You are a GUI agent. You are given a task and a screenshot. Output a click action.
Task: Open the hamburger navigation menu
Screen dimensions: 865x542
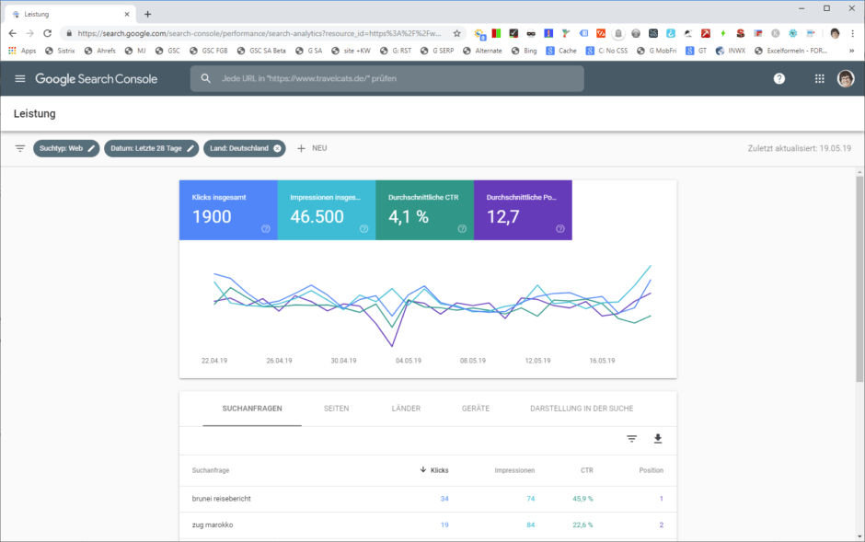(x=20, y=79)
